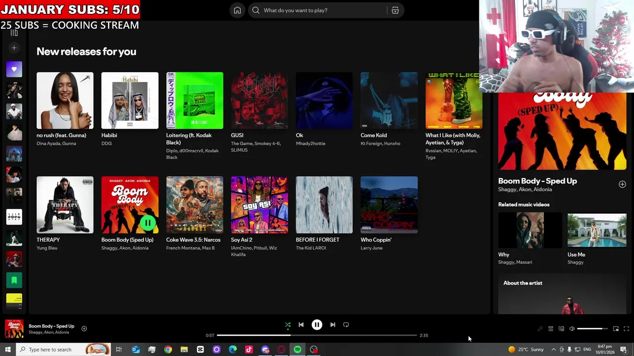The image size is (634, 356).
Task: Toggle lyrics microphone icon
Action: [540, 329]
